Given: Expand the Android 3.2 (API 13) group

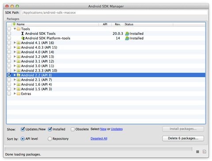Looking at the screenshot, I should point(15,57).
